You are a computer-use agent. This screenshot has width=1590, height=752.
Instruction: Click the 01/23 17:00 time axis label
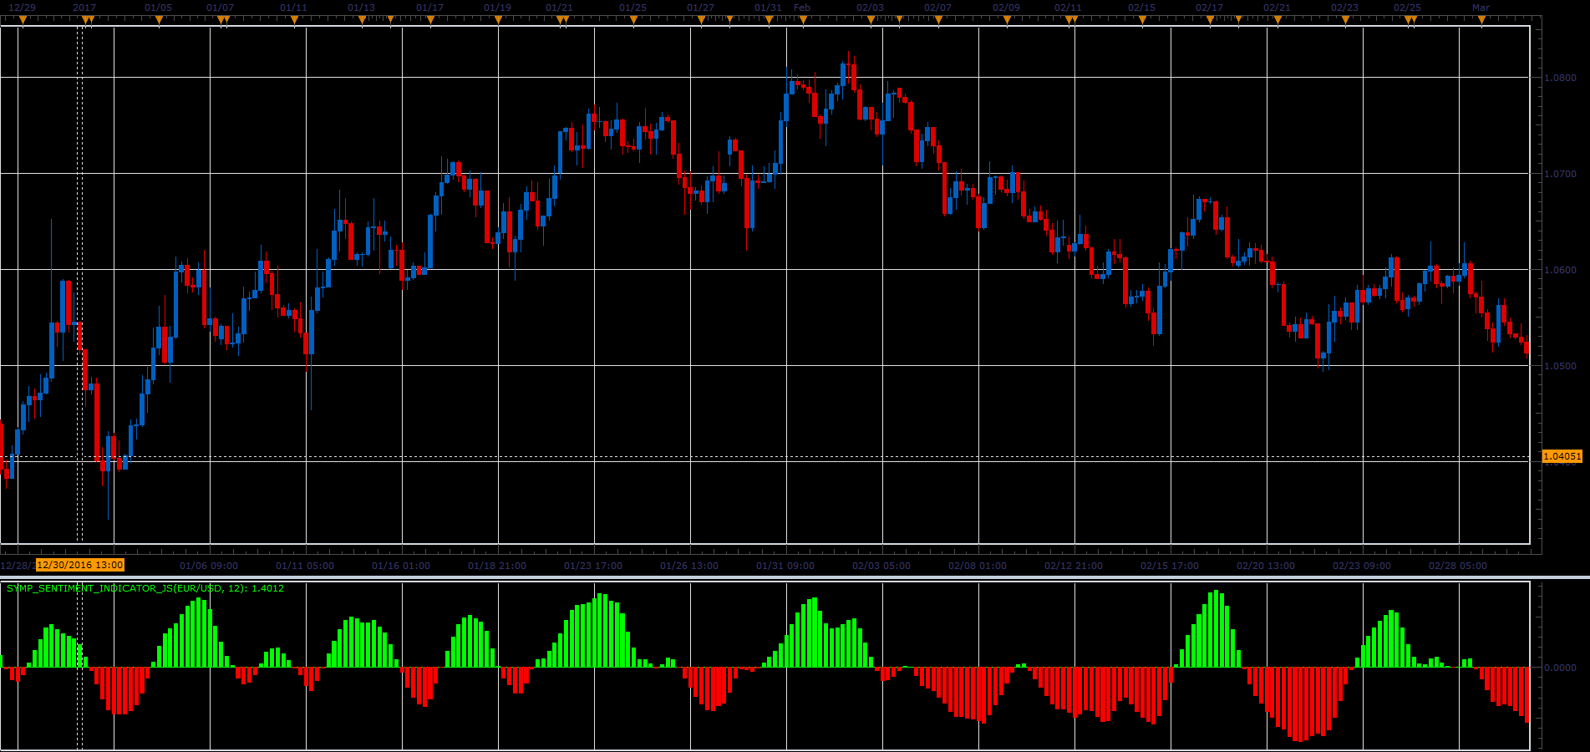[x=593, y=566]
